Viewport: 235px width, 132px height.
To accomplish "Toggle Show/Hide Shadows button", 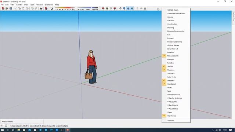I will 52,8.
